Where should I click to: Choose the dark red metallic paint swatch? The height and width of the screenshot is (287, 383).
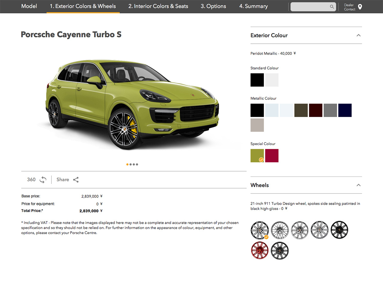(x=316, y=110)
